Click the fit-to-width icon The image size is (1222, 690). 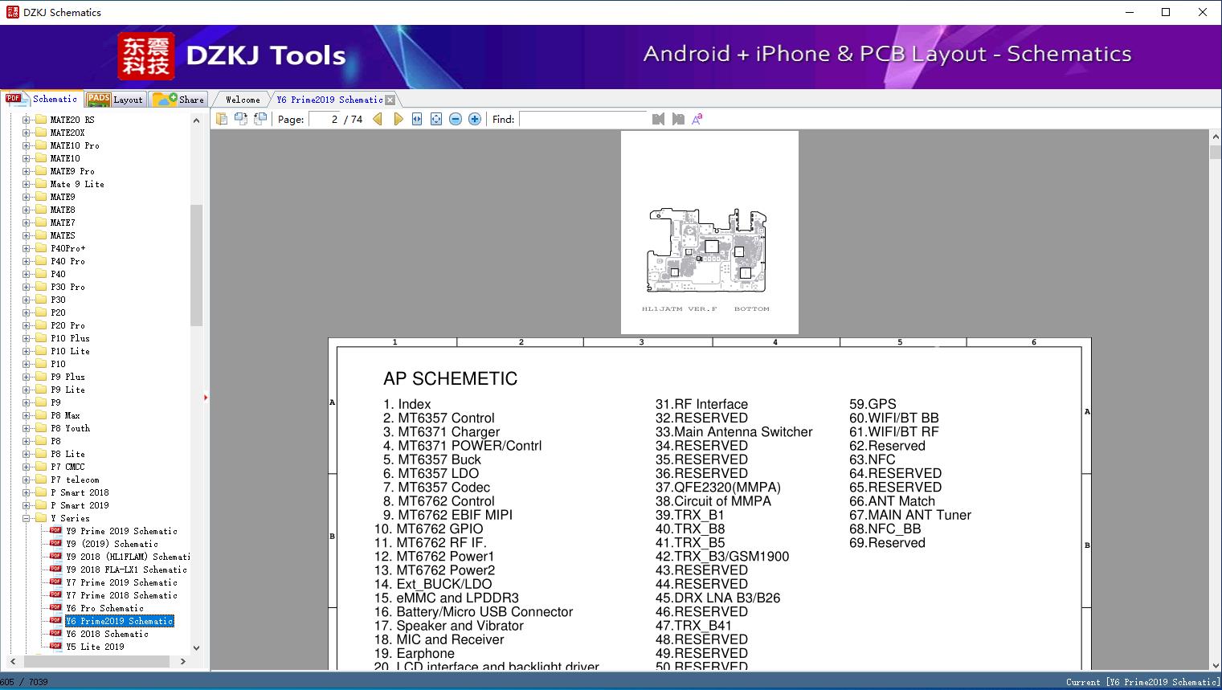tap(417, 119)
